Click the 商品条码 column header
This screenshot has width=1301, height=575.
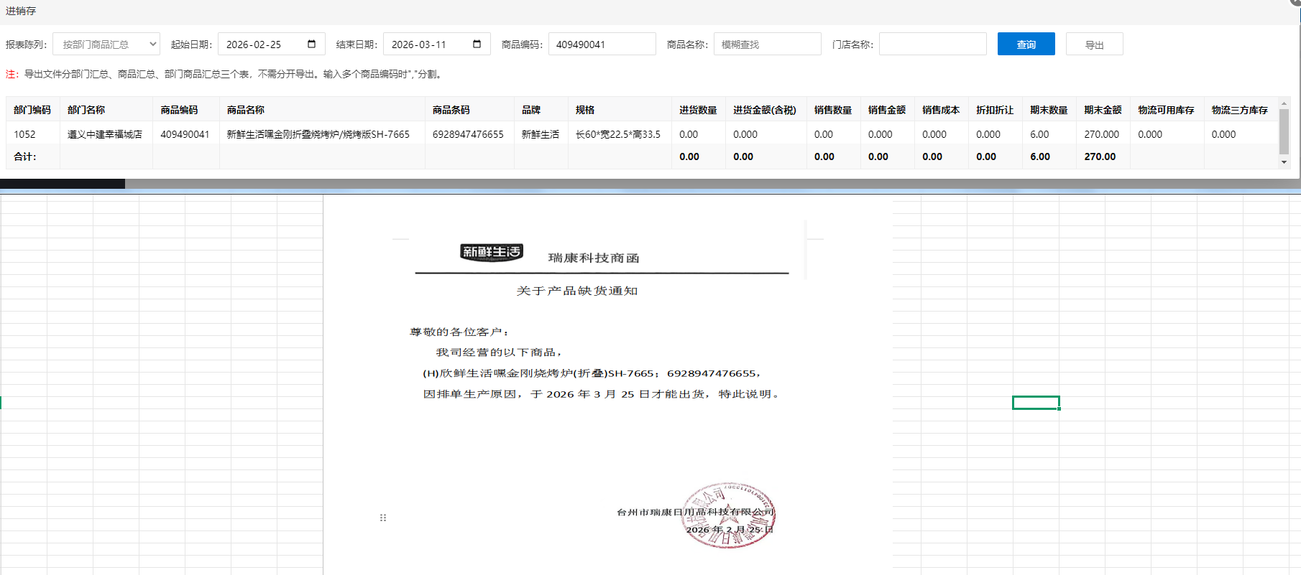(x=451, y=110)
